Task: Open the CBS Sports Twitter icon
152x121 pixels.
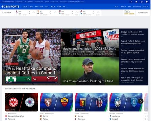Action: tap(136, 2)
